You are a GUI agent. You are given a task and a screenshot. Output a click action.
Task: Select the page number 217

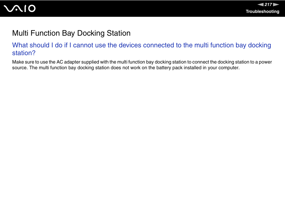click(268, 4)
